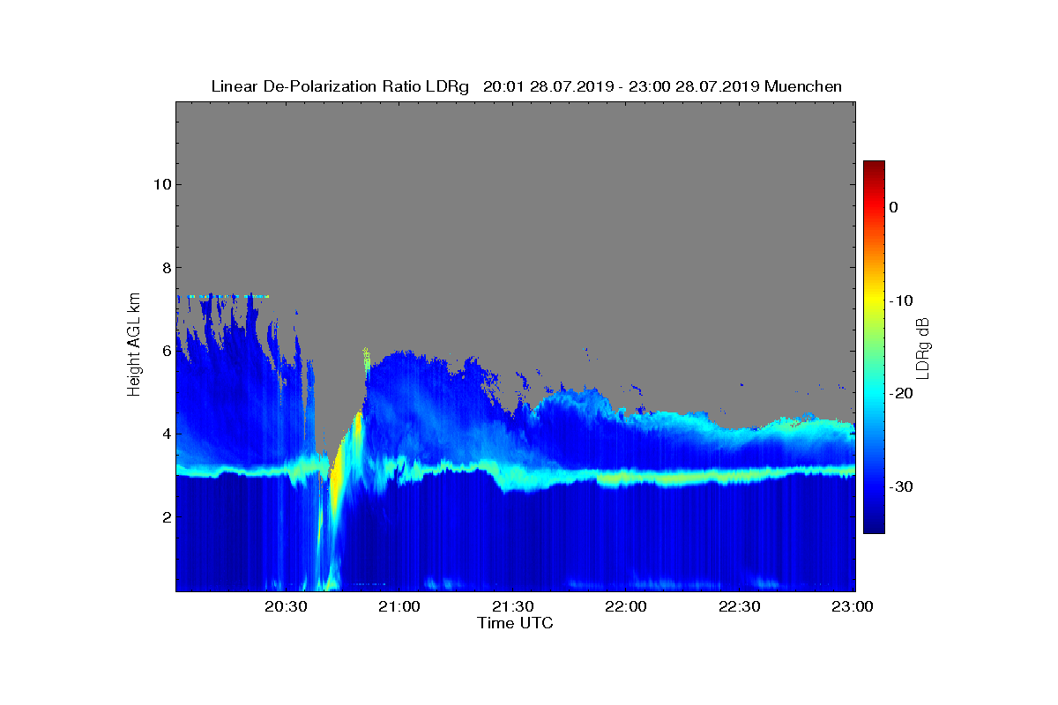Click the grey no-data region above 8 km
This screenshot has width=1058, height=705.
(x=516, y=185)
